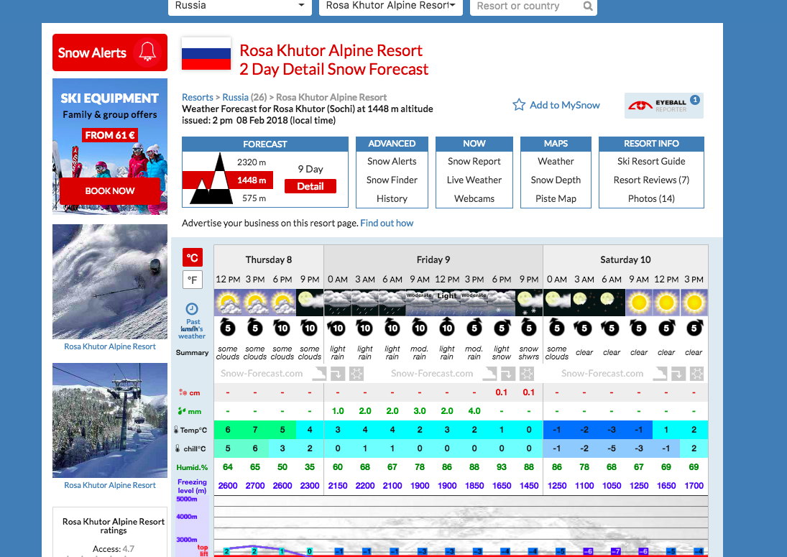Switch to the 9 Day forecast
The image size is (787, 557).
310,169
